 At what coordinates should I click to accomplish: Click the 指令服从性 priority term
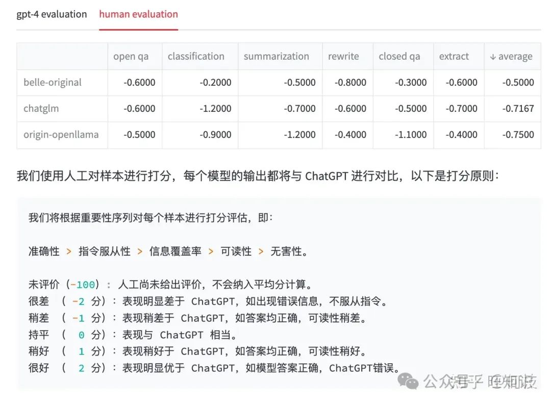point(105,251)
